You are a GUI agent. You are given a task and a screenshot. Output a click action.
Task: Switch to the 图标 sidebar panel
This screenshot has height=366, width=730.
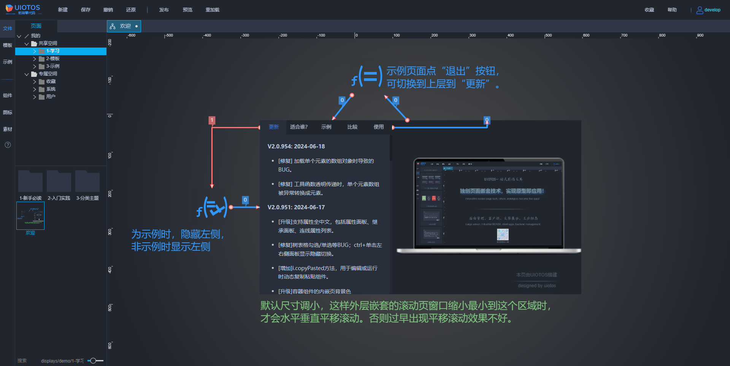tap(8, 113)
